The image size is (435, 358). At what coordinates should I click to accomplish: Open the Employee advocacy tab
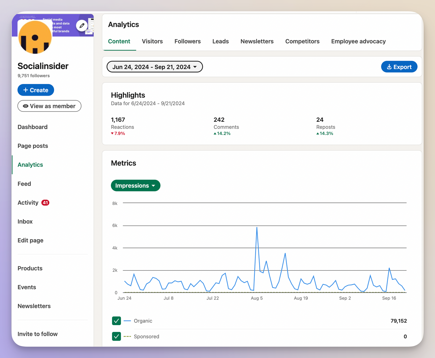coord(358,41)
